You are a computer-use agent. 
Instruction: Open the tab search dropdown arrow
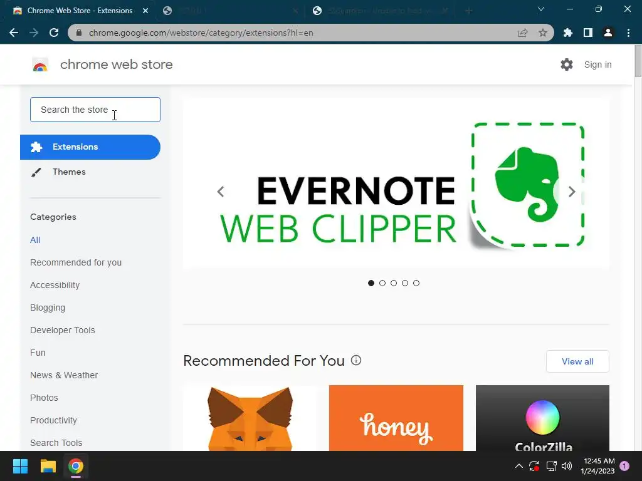[541, 9]
